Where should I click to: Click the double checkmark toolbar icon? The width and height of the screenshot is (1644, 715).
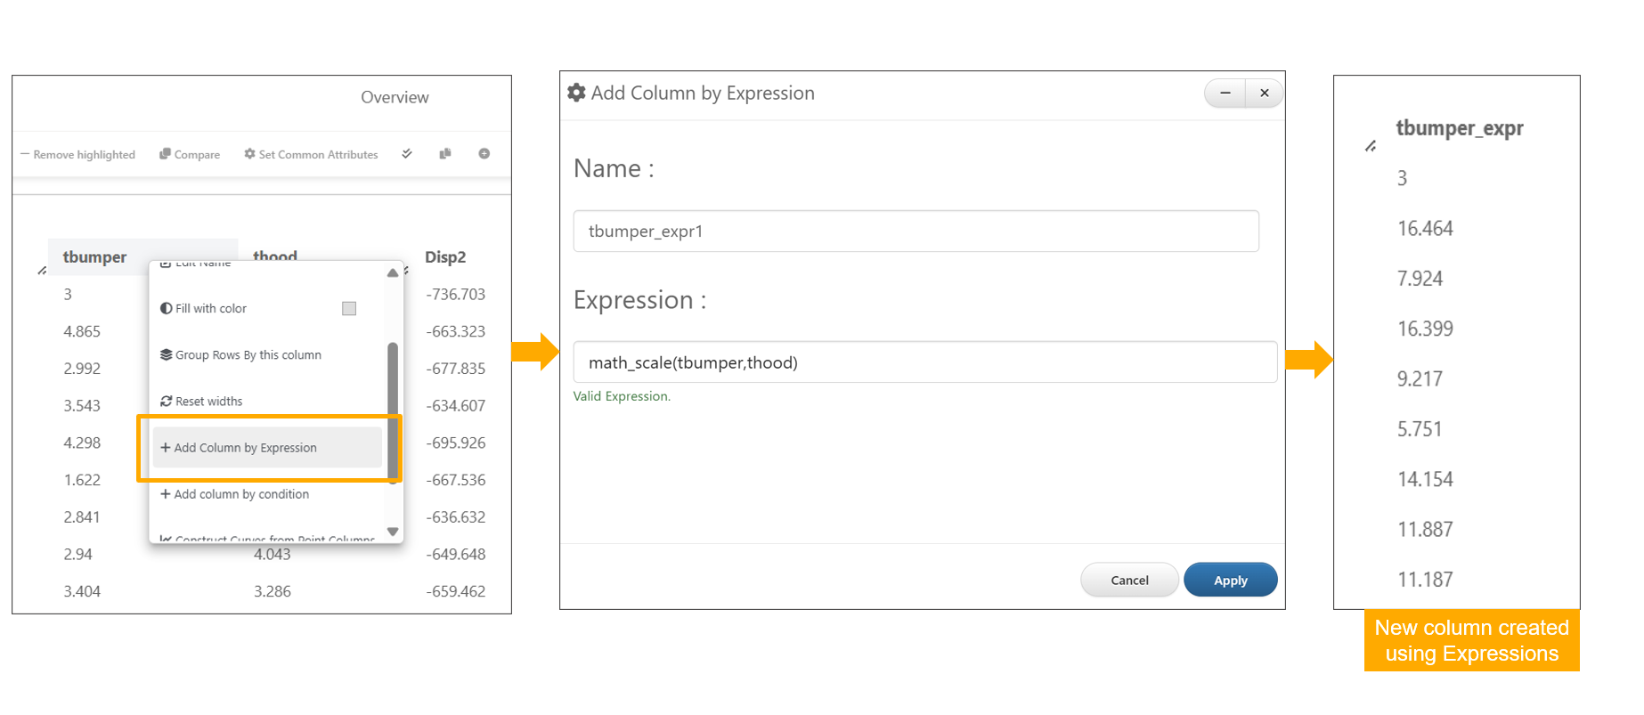(x=407, y=154)
